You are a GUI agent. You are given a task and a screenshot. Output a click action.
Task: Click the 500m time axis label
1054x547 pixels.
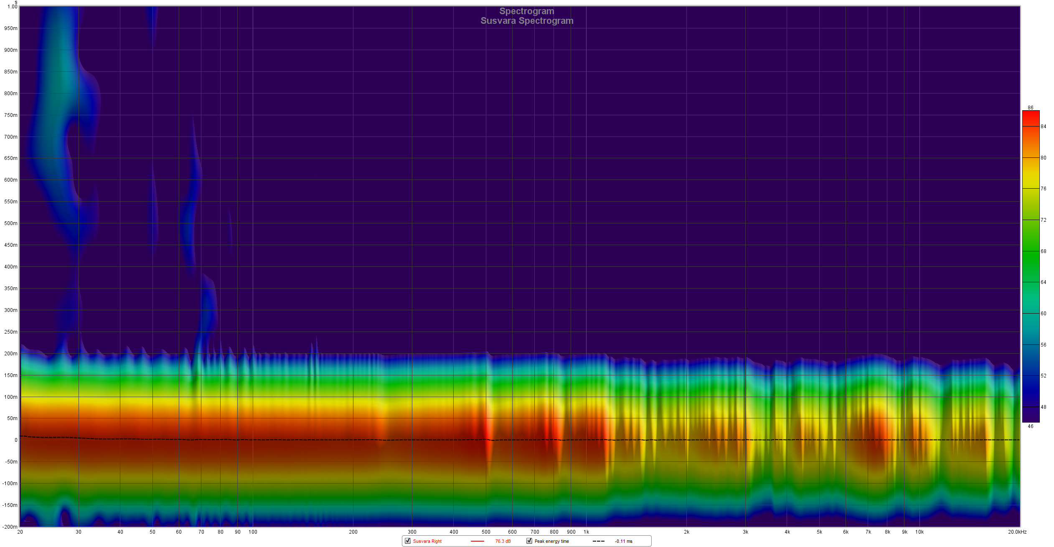(11, 223)
